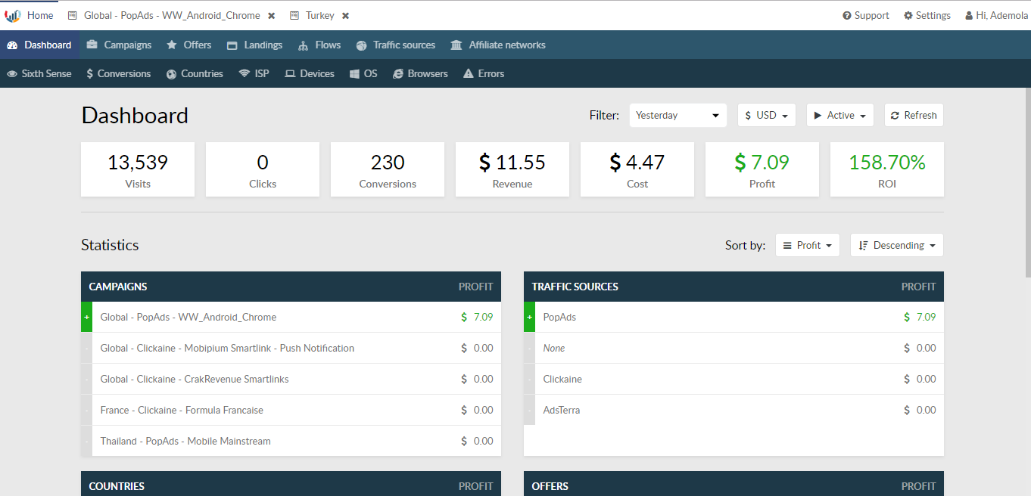Open the Devices laptop icon

tap(290, 74)
